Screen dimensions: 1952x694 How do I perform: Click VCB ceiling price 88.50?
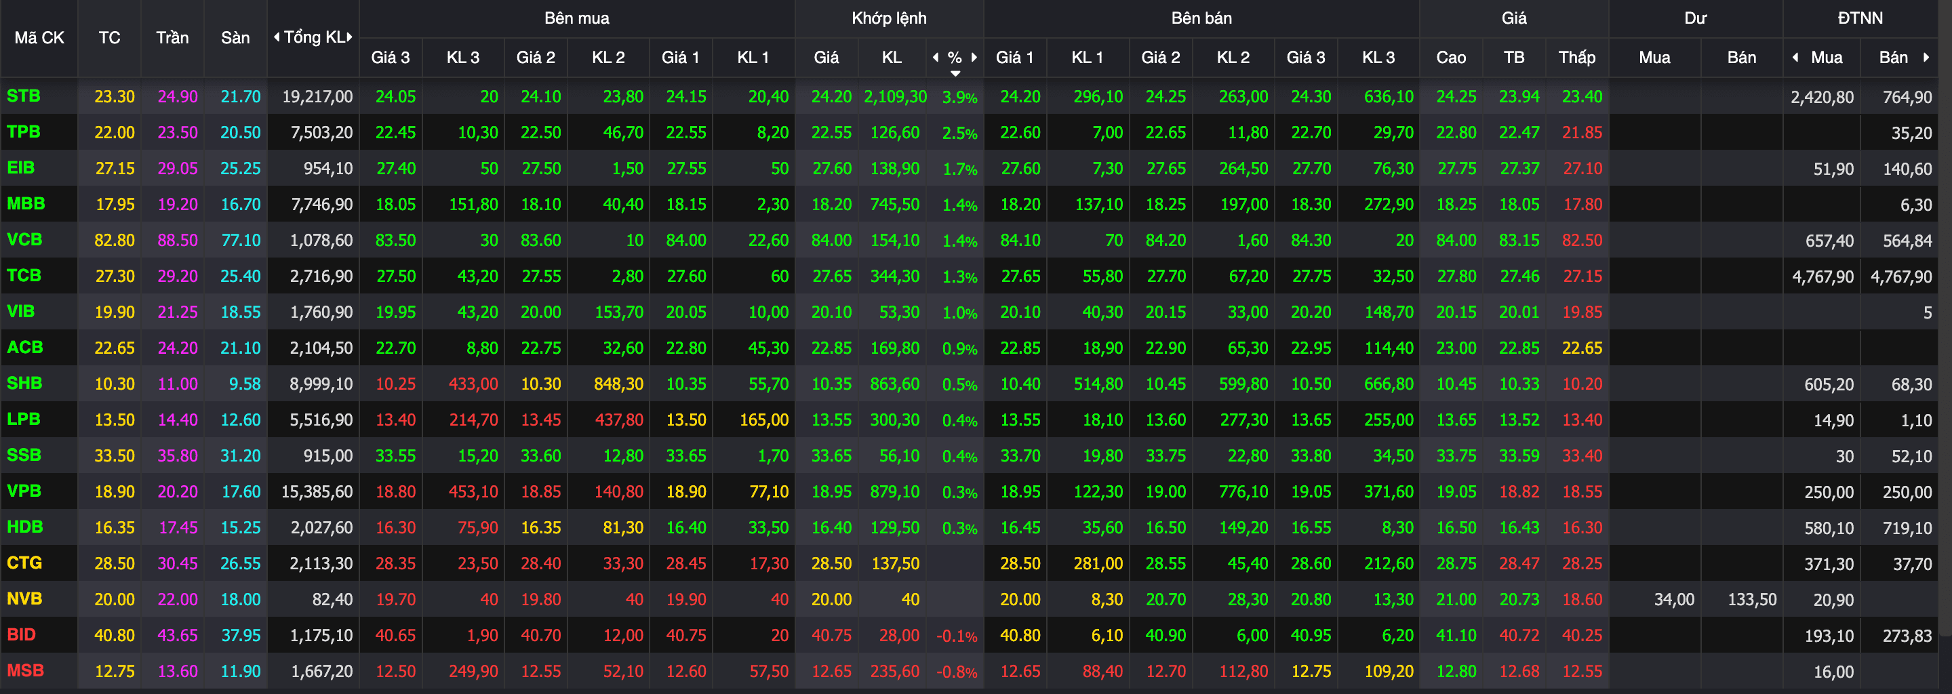click(x=178, y=240)
